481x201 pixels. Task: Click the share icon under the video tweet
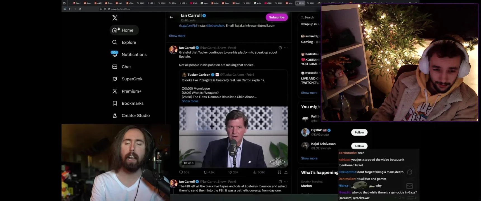click(286, 172)
